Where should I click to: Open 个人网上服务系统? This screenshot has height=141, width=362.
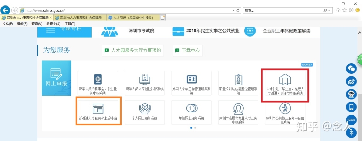click(x=144, y=112)
